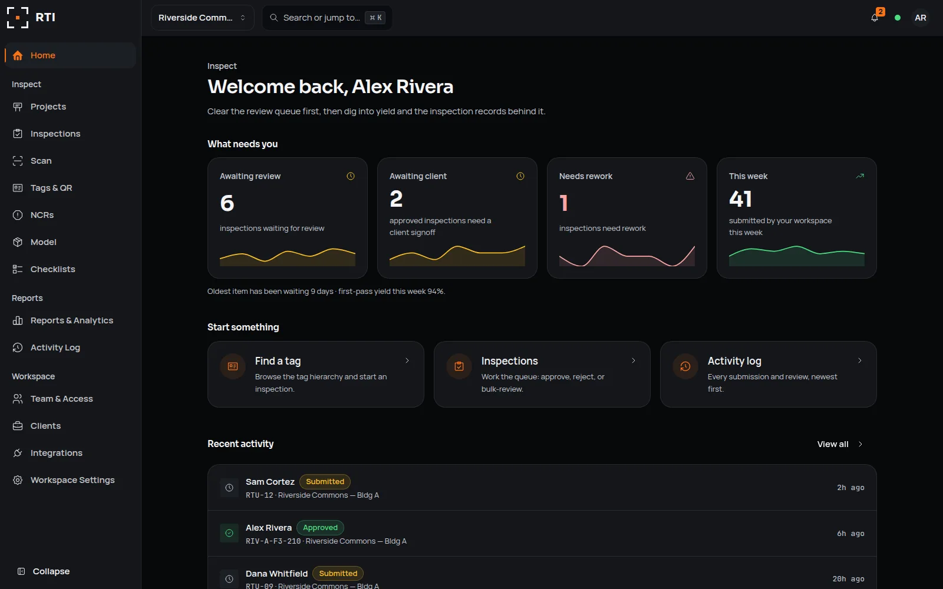The width and height of the screenshot is (943, 589).
Task: Open the AR user avatar
Action: (x=921, y=18)
